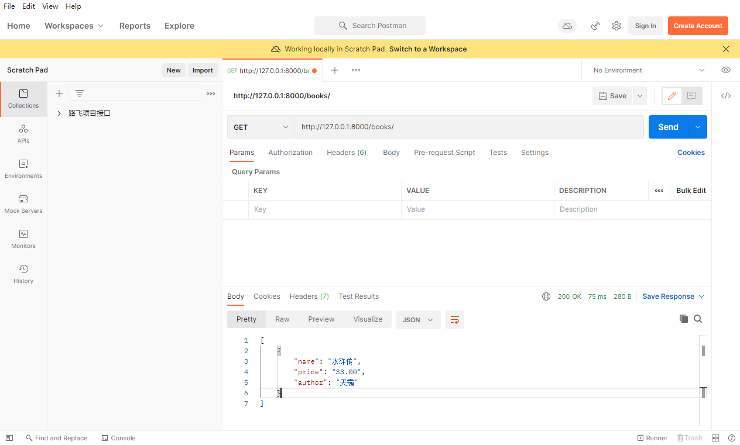Open the Mock Servers panel
This screenshot has width=740, height=445.
pos(23,204)
